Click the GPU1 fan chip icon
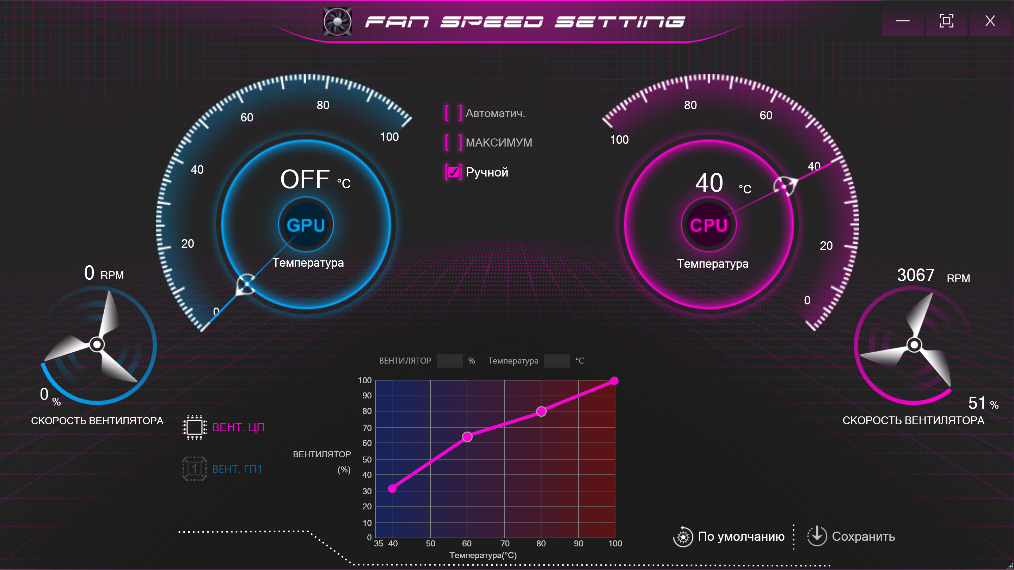The height and width of the screenshot is (570, 1014). pyautogui.click(x=195, y=469)
